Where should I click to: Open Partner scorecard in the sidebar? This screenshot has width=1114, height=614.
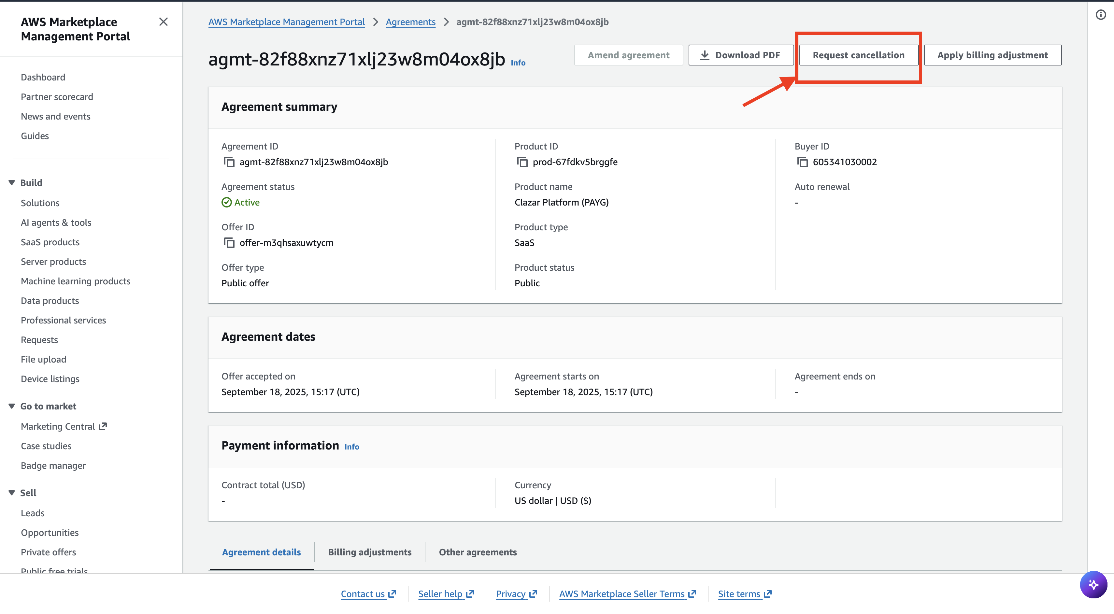click(57, 97)
